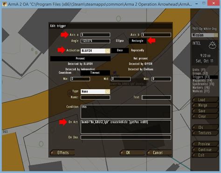
Task: Exit the mission editor
Action: click(205, 155)
